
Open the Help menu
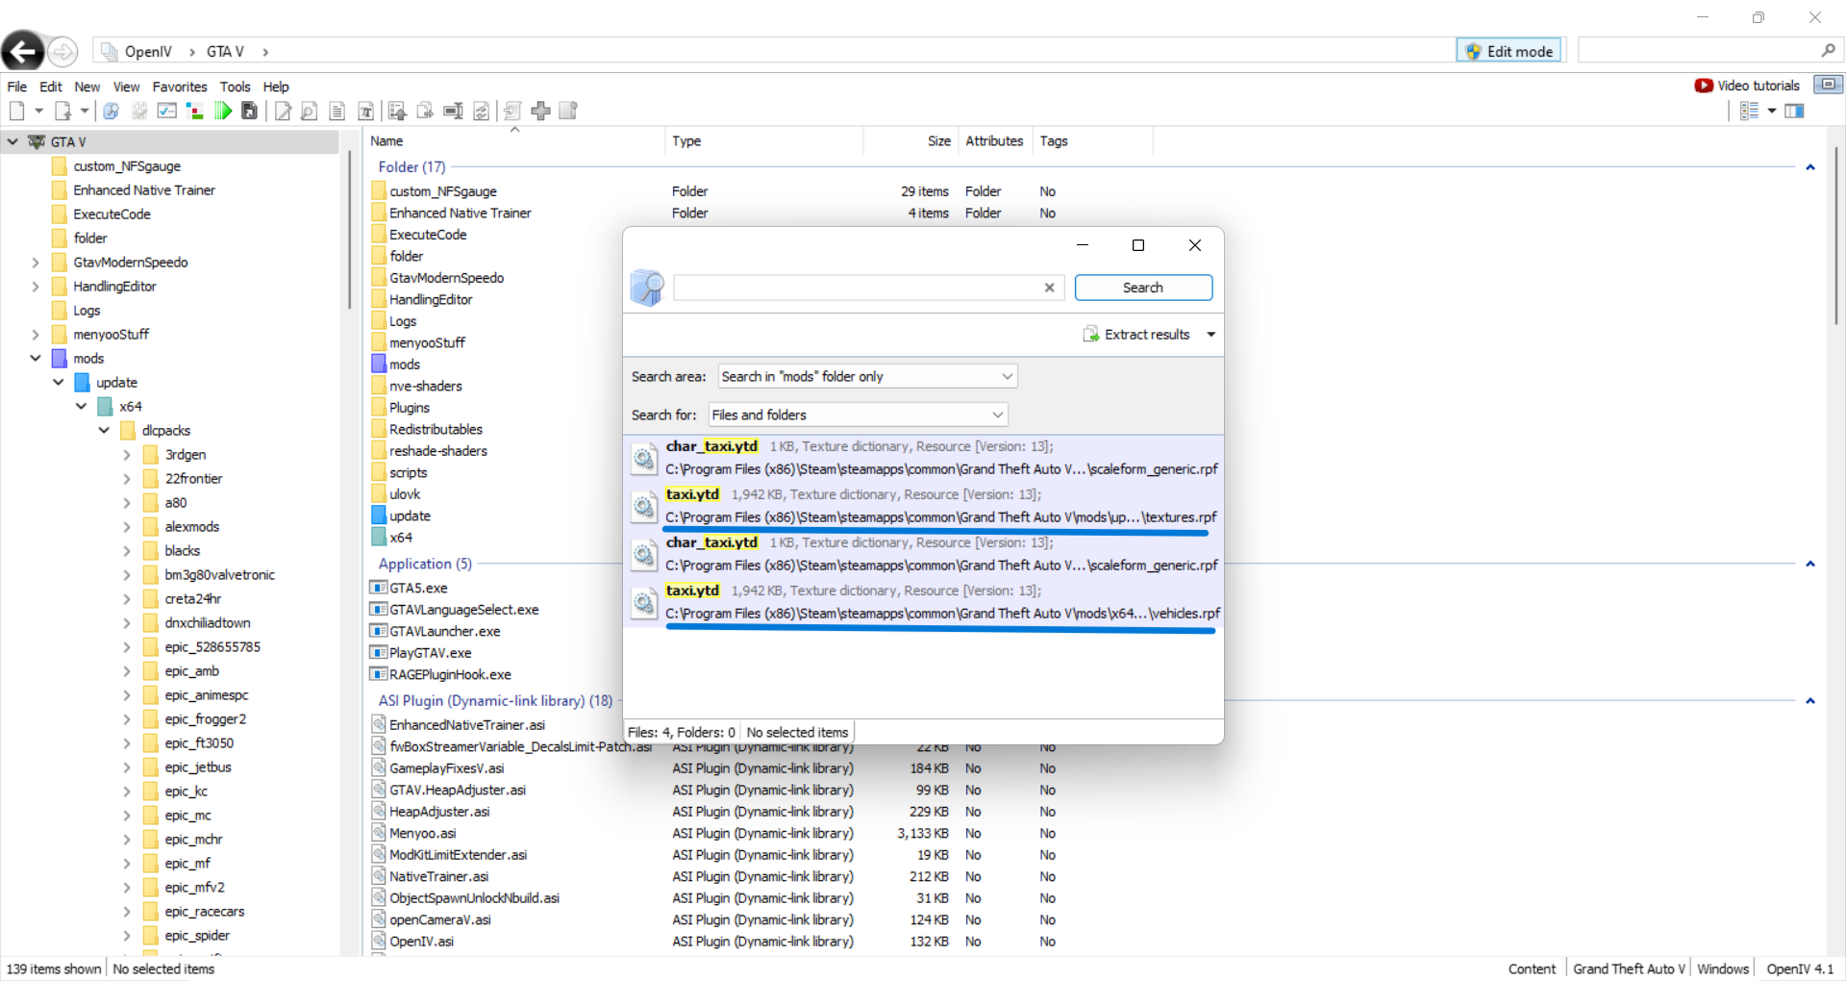click(276, 87)
